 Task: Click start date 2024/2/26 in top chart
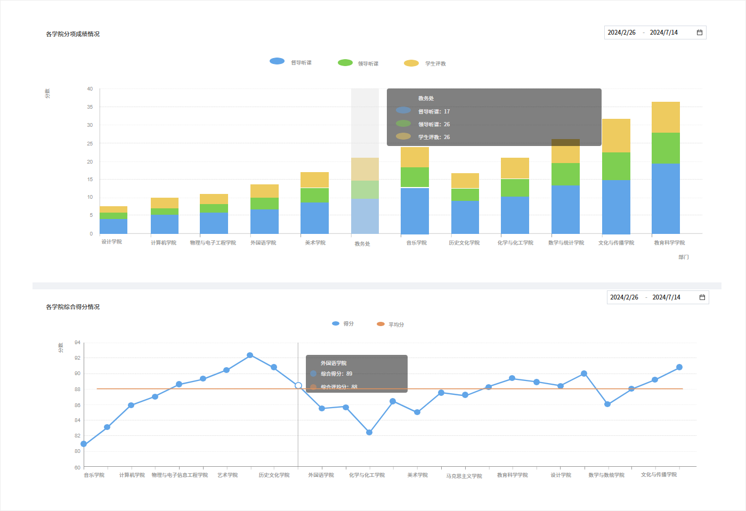(x=621, y=33)
